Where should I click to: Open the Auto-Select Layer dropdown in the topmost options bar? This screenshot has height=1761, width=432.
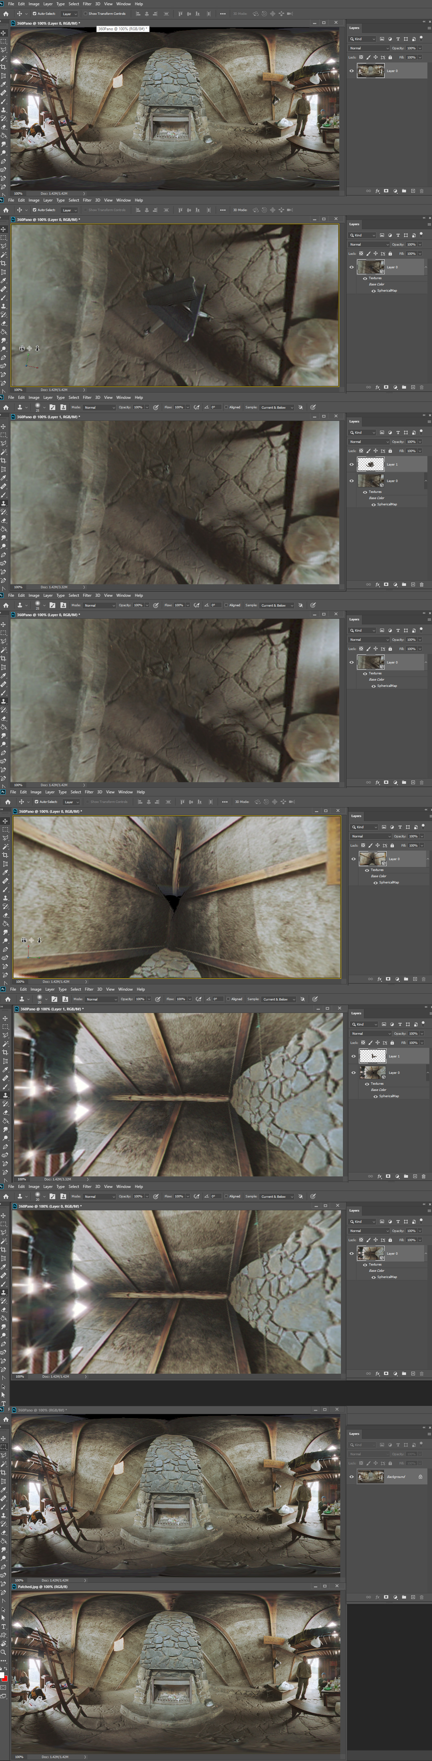point(70,14)
